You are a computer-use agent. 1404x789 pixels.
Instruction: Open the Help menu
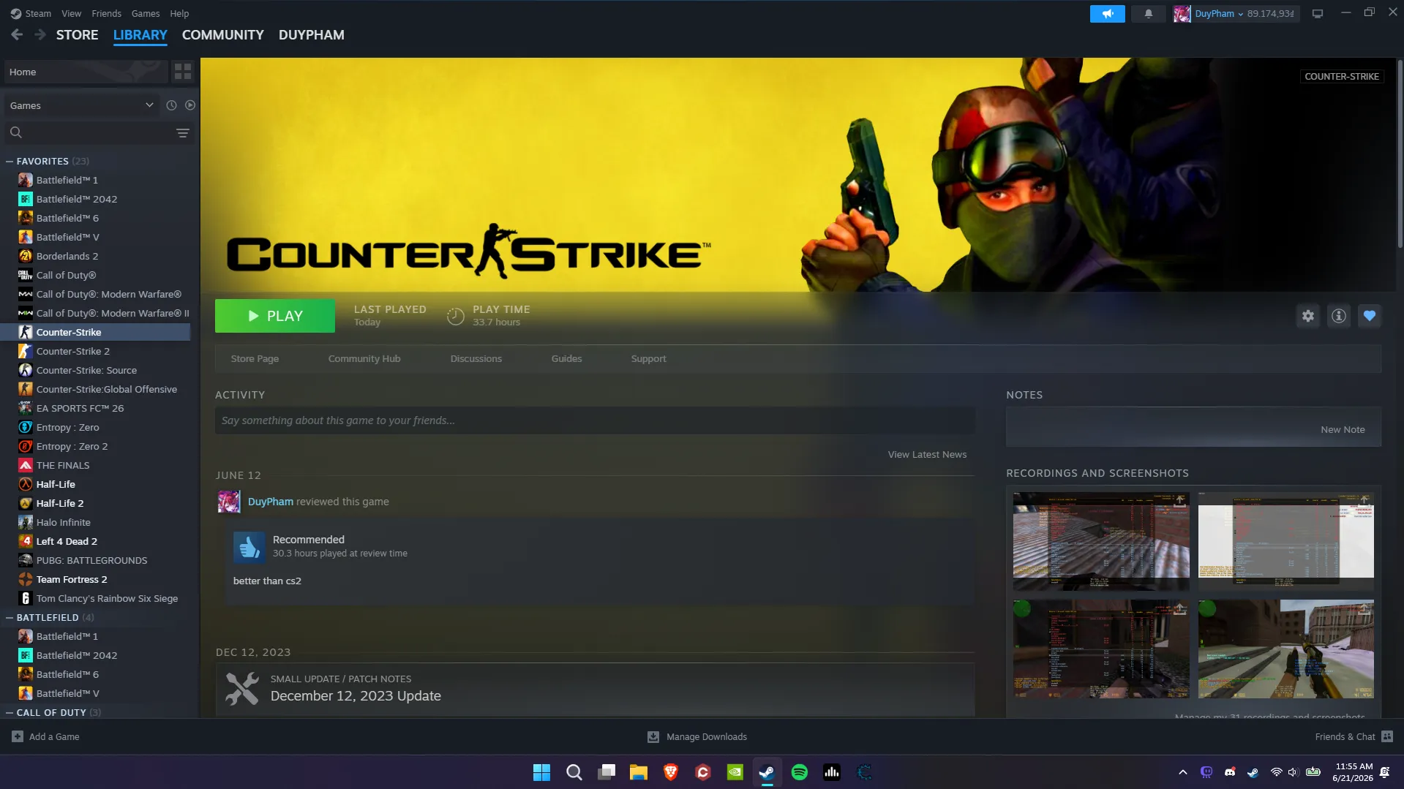(179, 13)
